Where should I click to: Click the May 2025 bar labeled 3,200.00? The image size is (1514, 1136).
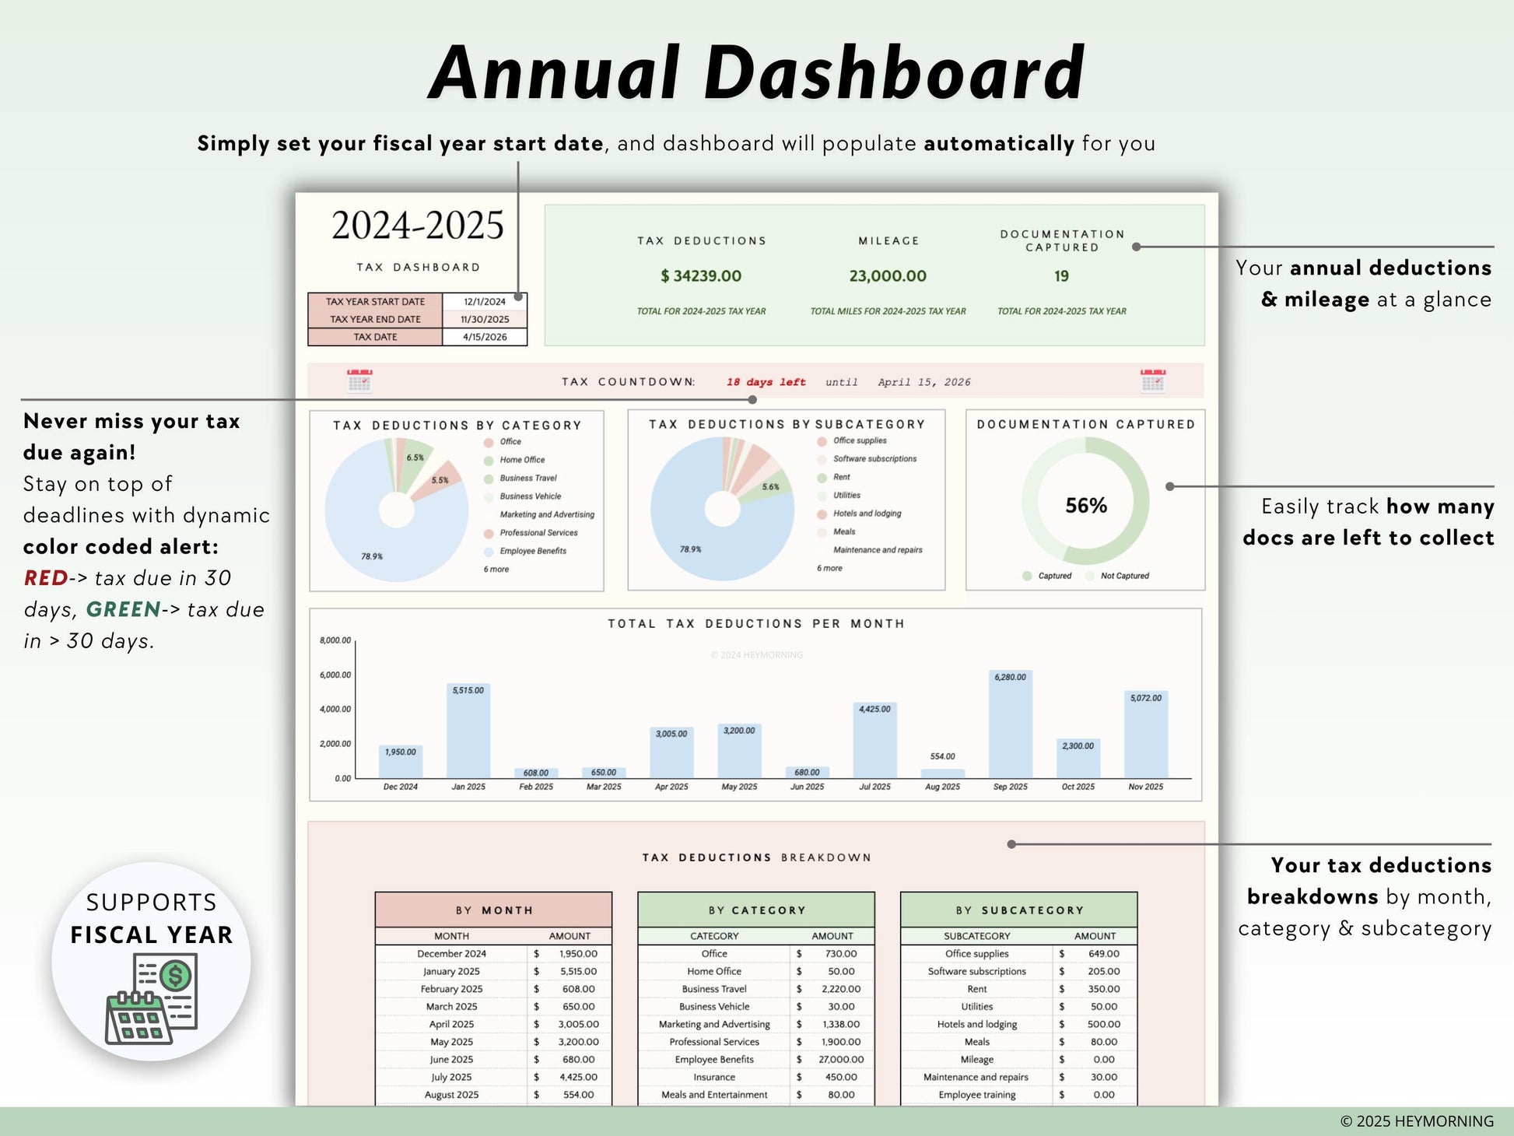739,751
